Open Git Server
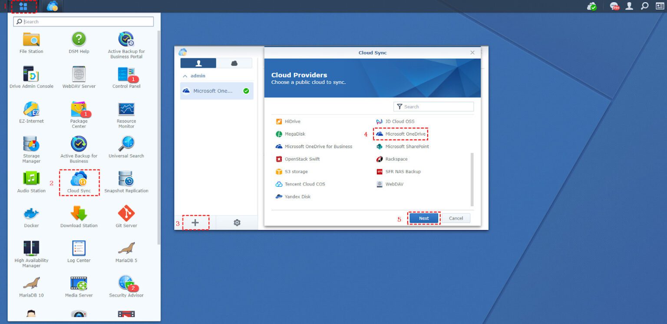 (126, 217)
